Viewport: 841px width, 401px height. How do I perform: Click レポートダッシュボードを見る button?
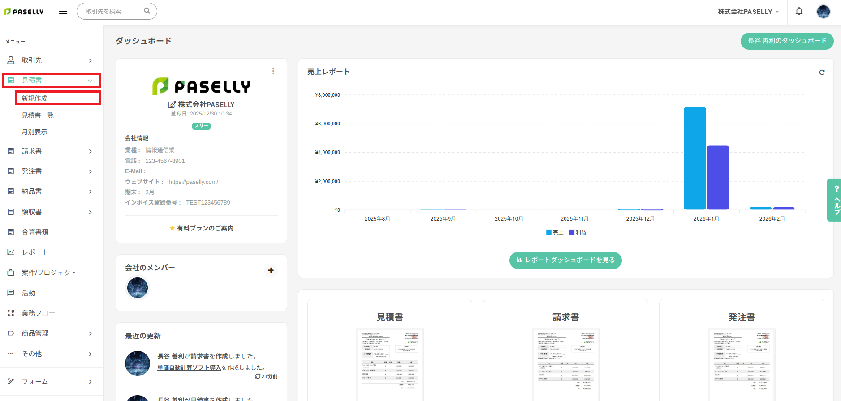(565, 260)
